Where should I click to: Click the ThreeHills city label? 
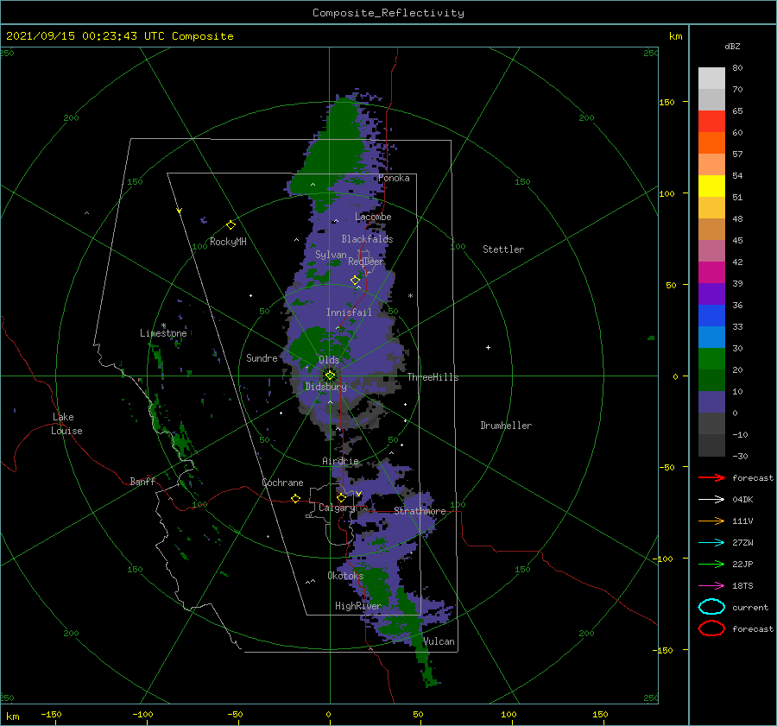tap(433, 377)
